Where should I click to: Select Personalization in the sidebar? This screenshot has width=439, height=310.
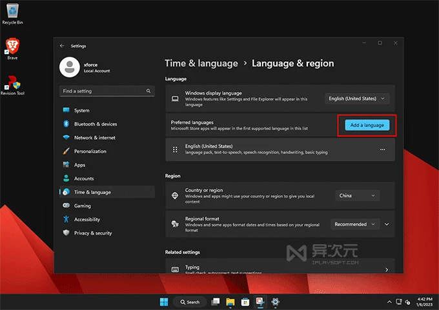click(90, 151)
